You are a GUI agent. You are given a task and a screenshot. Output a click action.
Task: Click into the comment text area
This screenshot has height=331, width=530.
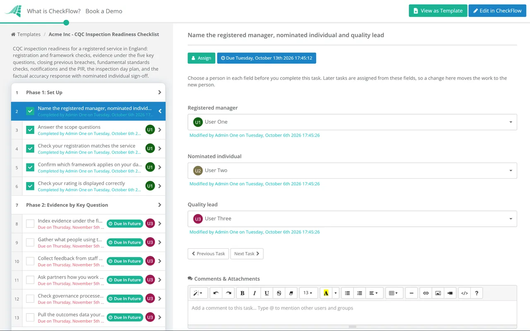click(352, 312)
